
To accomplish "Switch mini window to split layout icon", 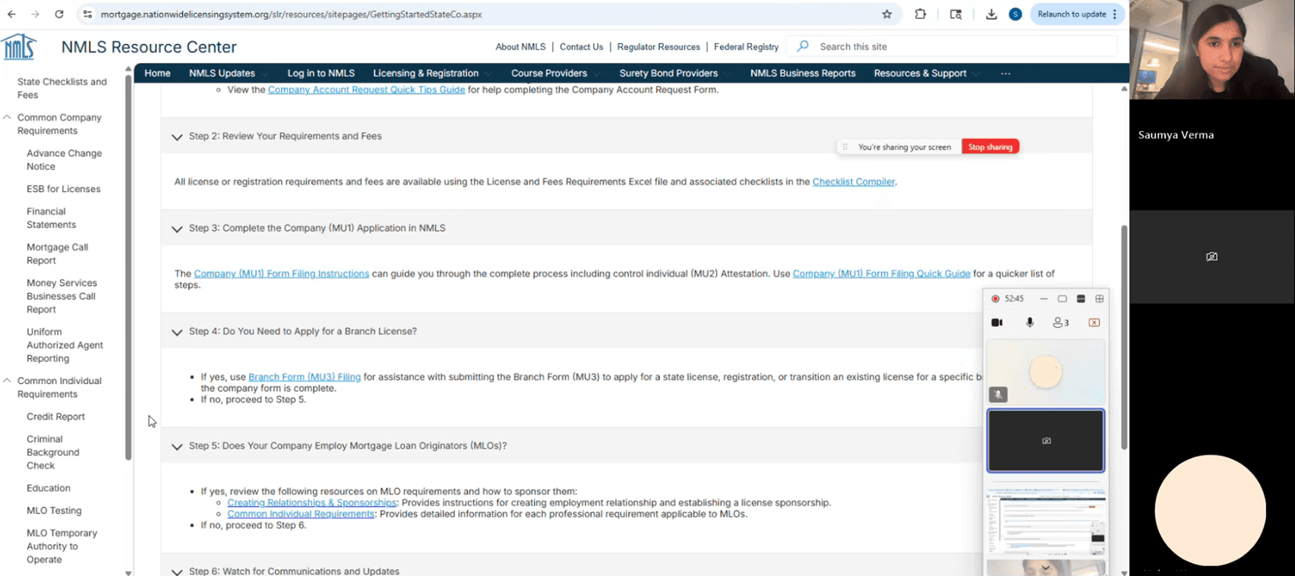I will [1081, 299].
